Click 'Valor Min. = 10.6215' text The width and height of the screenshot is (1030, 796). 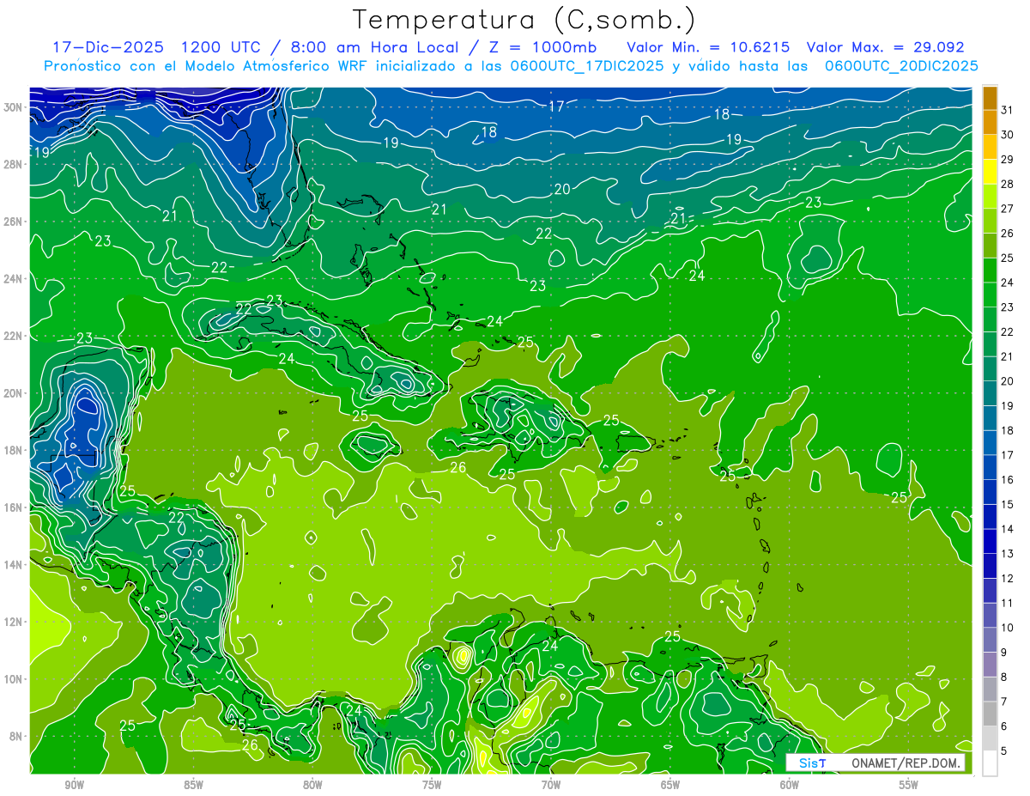[x=709, y=47]
